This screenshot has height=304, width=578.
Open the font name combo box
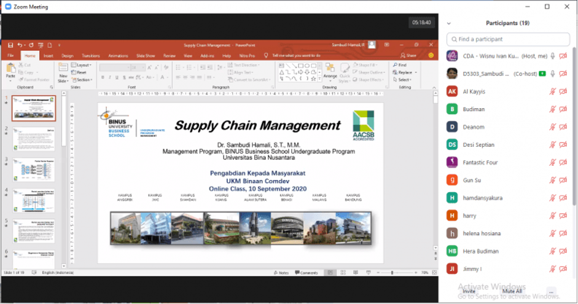coord(114,68)
